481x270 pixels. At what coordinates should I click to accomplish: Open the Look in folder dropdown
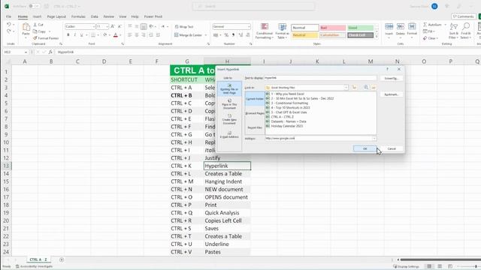coord(346,88)
